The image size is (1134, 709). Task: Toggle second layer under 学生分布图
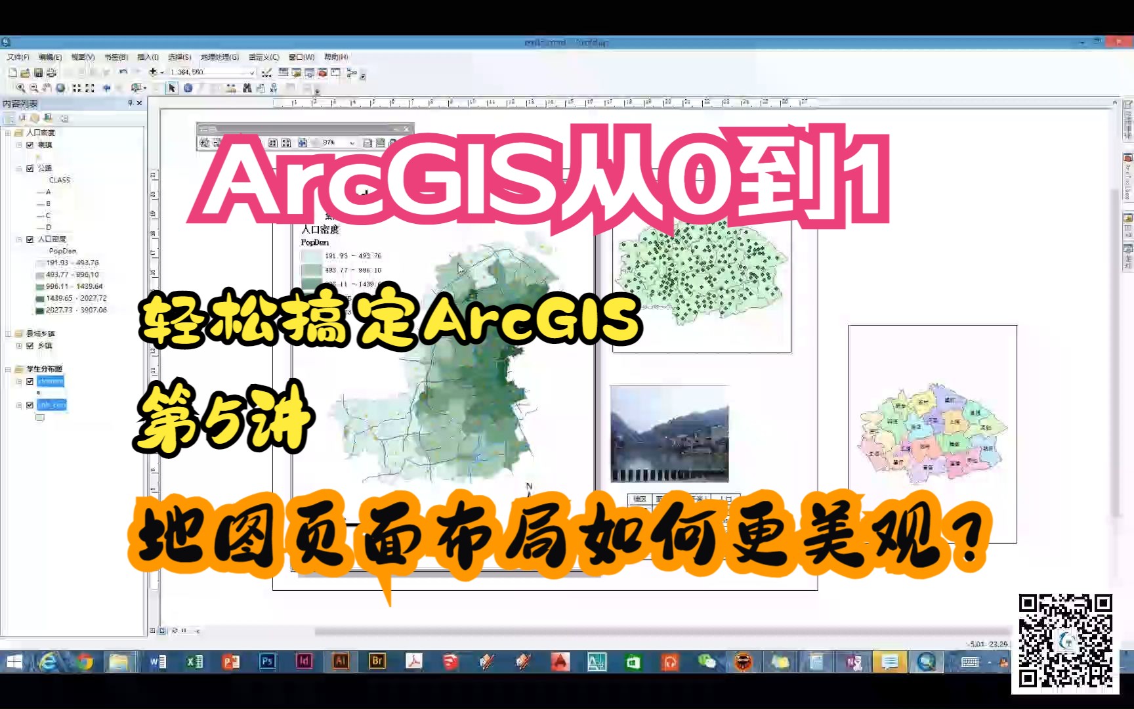pos(30,404)
